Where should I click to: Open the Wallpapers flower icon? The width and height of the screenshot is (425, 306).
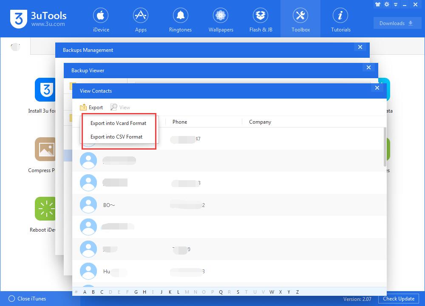[x=220, y=15]
